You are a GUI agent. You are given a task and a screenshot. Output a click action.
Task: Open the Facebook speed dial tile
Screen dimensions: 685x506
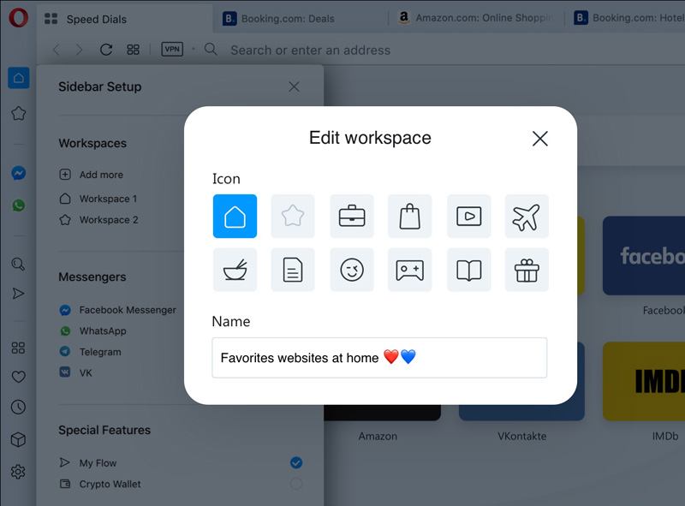[x=644, y=256]
